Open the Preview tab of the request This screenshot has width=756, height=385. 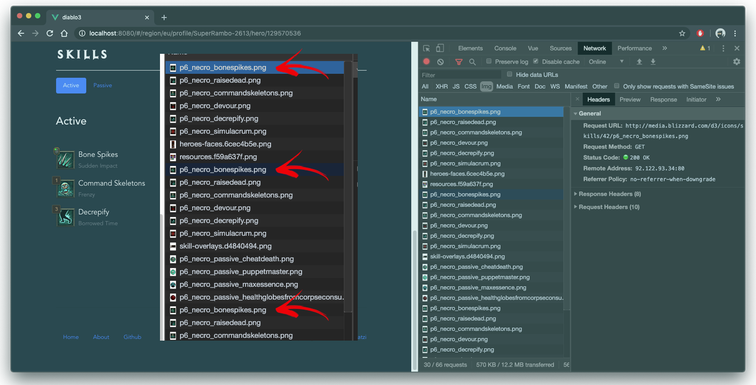point(630,99)
